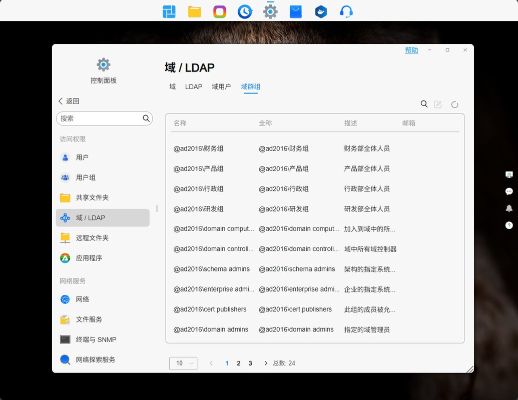
Task: Launch the colorful photo app in dock
Action: pos(220,12)
